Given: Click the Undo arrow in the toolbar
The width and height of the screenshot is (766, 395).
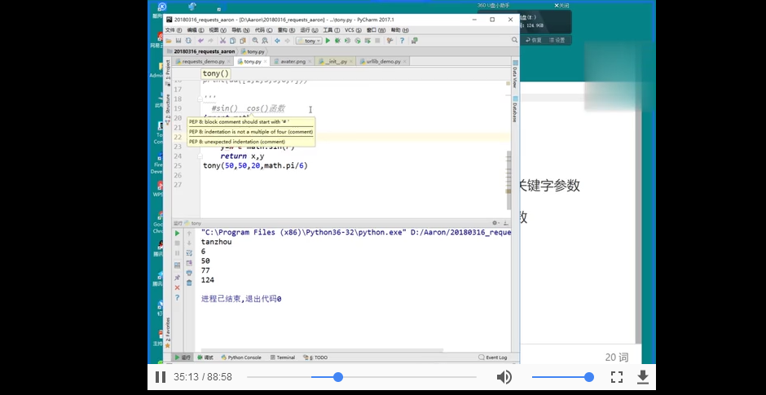Looking at the screenshot, I should [200, 41].
